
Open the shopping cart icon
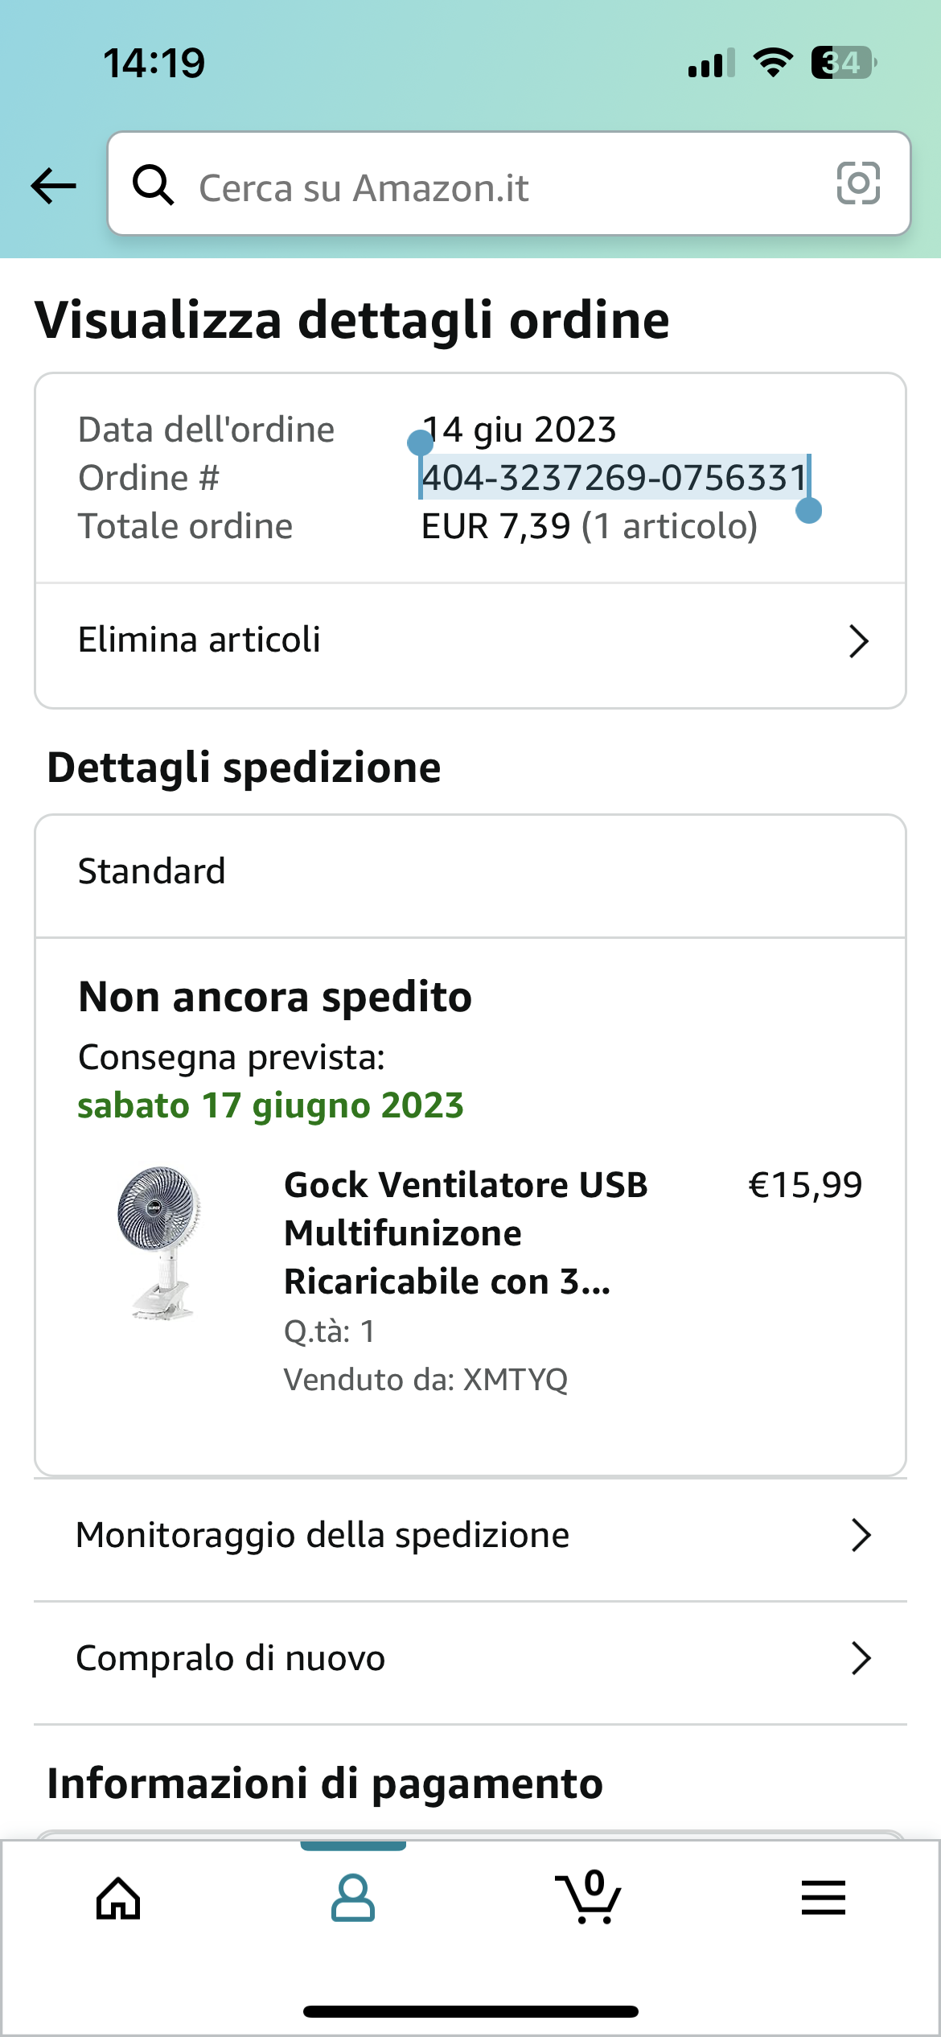tap(589, 1899)
